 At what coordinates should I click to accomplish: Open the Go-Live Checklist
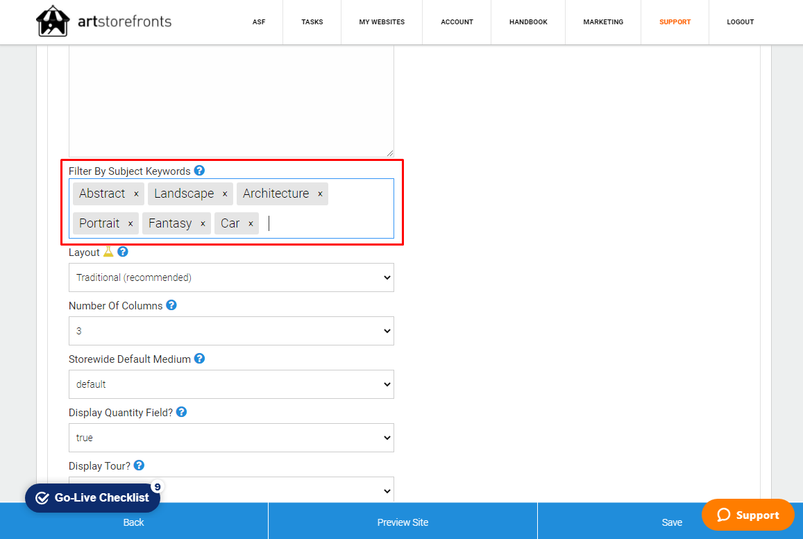coord(93,498)
